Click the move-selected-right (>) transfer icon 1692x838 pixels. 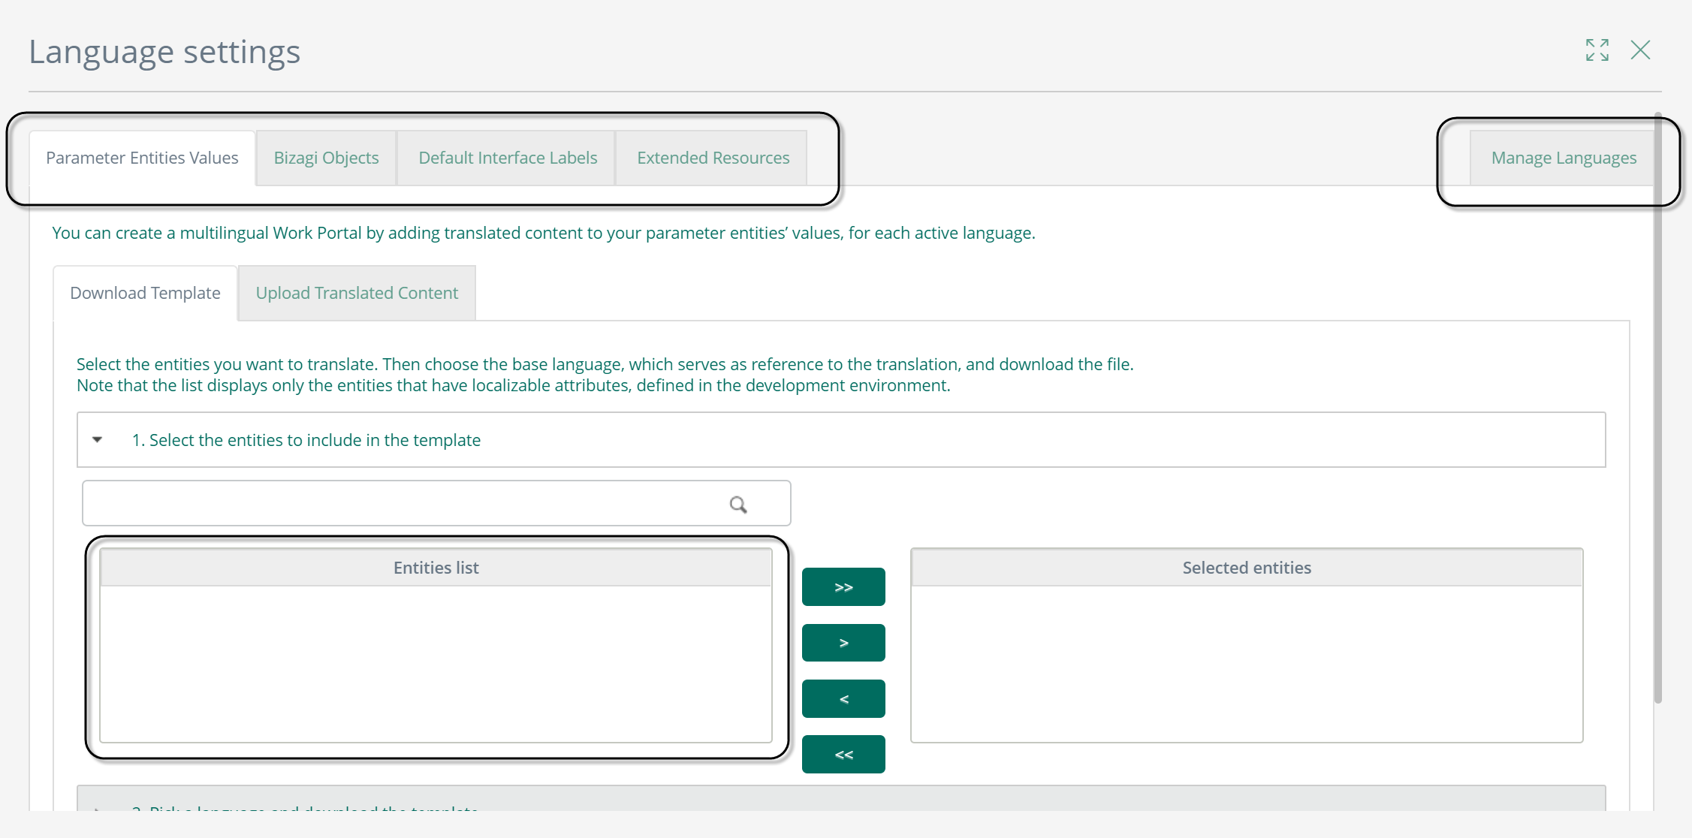[x=844, y=644]
